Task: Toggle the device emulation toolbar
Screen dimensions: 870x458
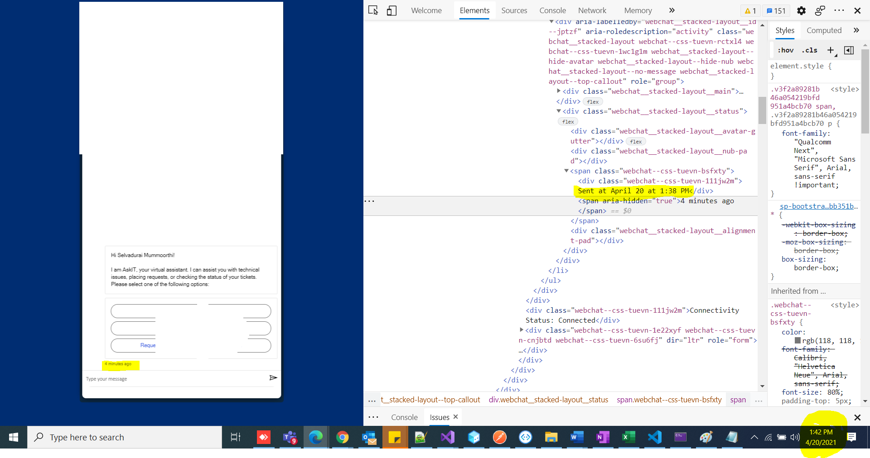Action: (x=391, y=10)
